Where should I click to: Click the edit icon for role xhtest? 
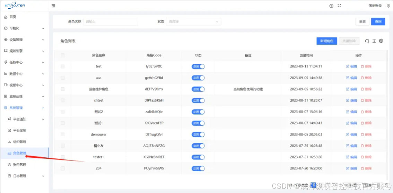(x=347, y=100)
